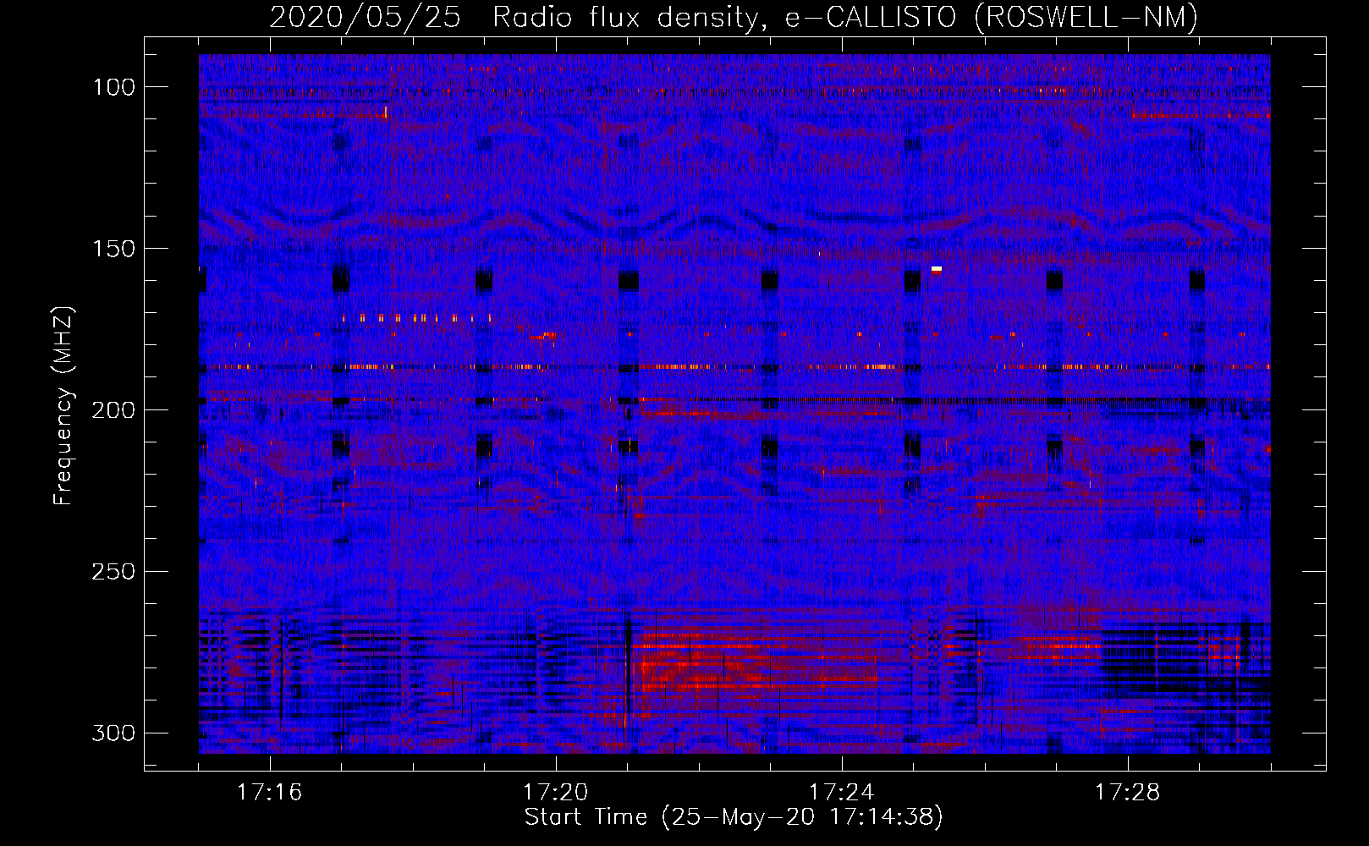Screen dimensions: 1369x846
Task: Click the frequency tick label '300'
Action: pos(113,733)
